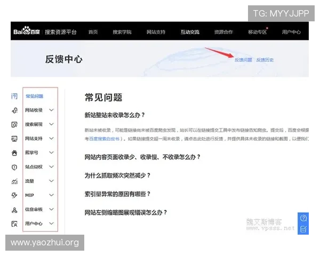
Task: Open 资源合作 in top navigation
Action: [223, 32]
